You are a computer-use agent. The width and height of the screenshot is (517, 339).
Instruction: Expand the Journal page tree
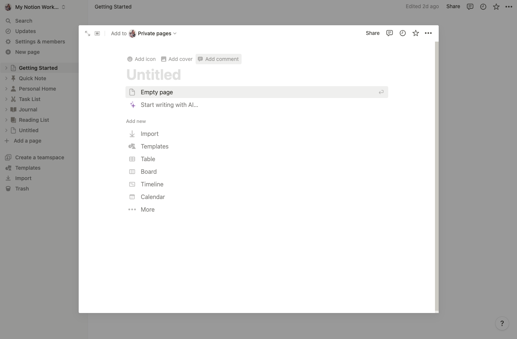(x=6, y=110)
